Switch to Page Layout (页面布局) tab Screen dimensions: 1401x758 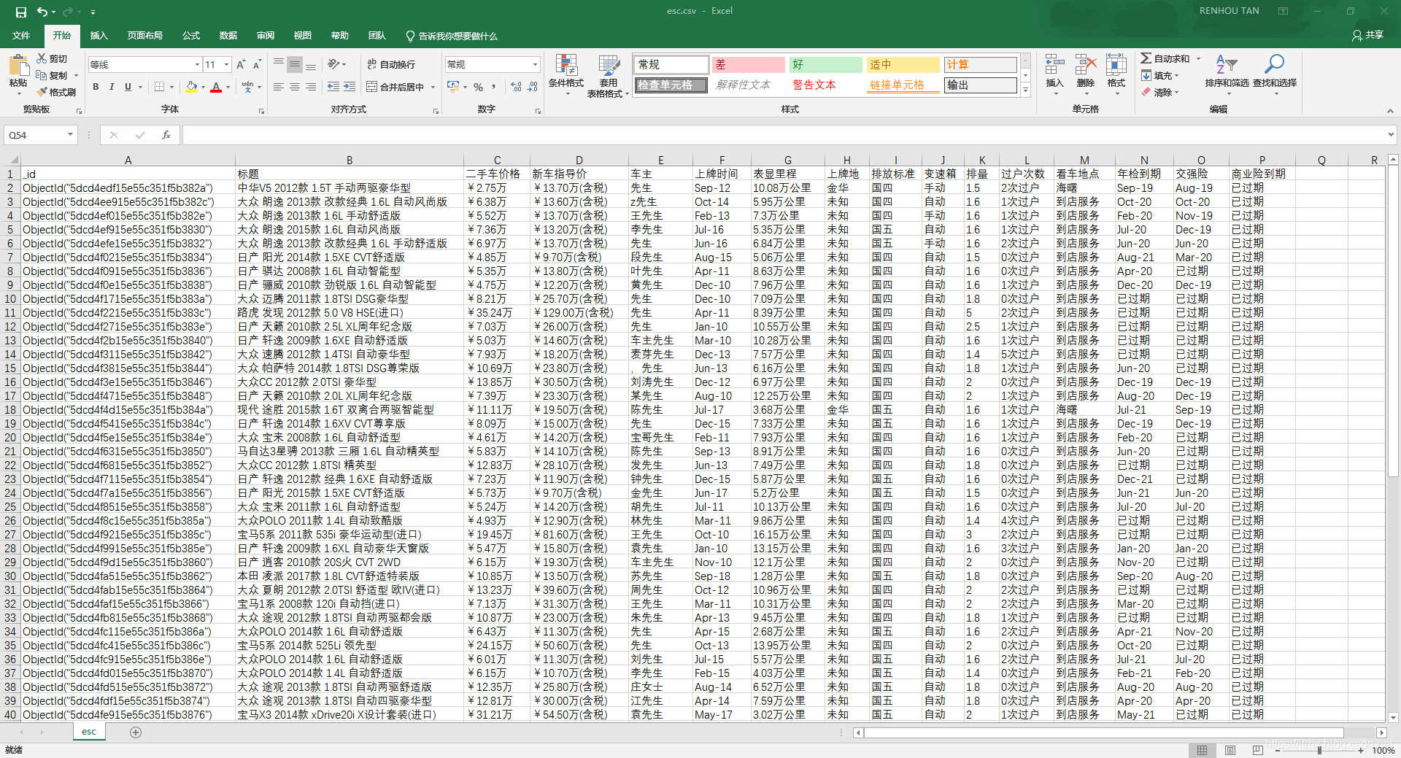[144, 36]
